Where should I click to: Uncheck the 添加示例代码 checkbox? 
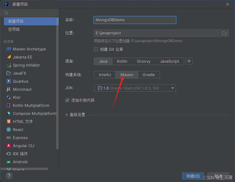[x=67, y=100]
